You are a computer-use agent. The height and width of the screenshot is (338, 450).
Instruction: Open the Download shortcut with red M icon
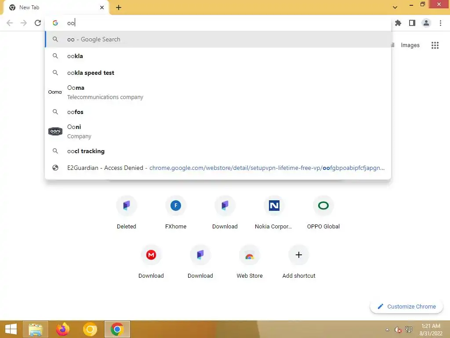tap(151, 262)
